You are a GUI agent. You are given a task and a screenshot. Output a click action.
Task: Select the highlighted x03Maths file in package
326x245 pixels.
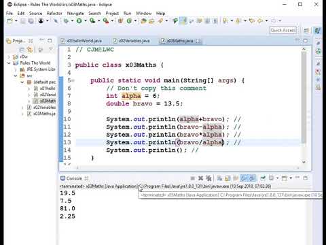point(44,101)
